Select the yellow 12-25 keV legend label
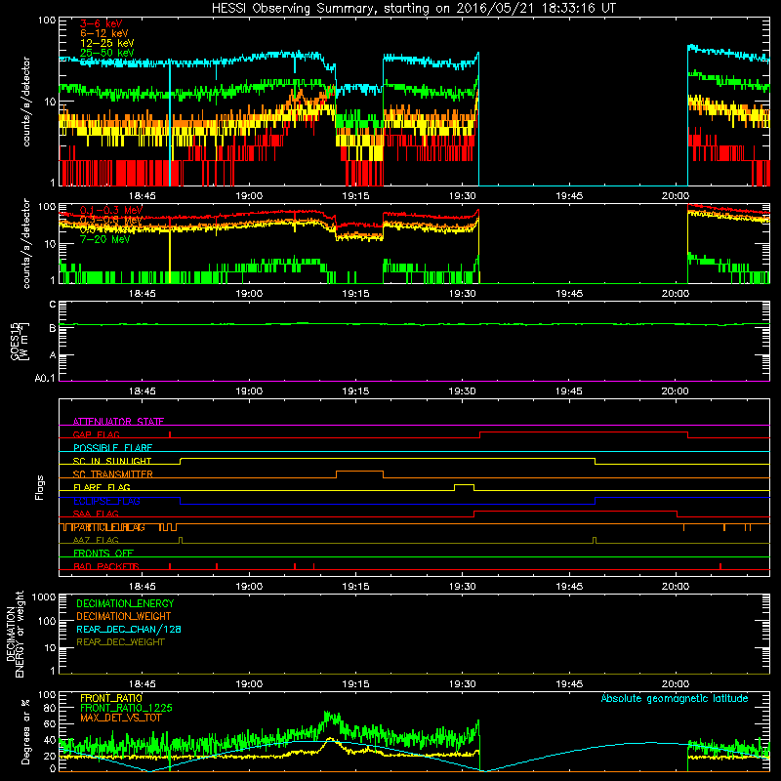The height and width of the screenshot is (781, 781). (x=106, y=43)
